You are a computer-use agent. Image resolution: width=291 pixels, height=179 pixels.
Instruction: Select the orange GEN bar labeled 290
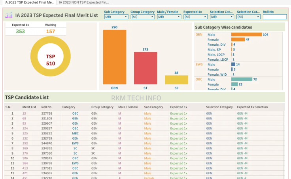point(115,57)
